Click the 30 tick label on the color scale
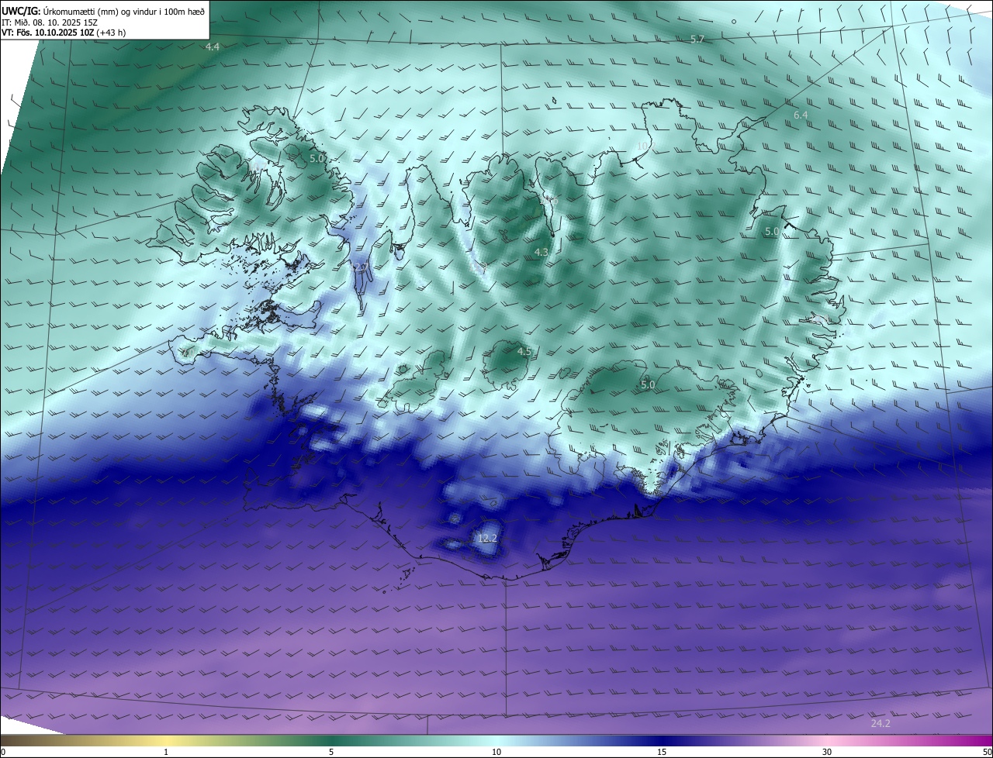This screenshot has height=758, width=993. point(827,753)
